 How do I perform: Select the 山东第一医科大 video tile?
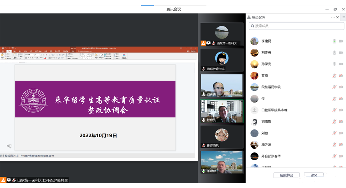[222, 34]
